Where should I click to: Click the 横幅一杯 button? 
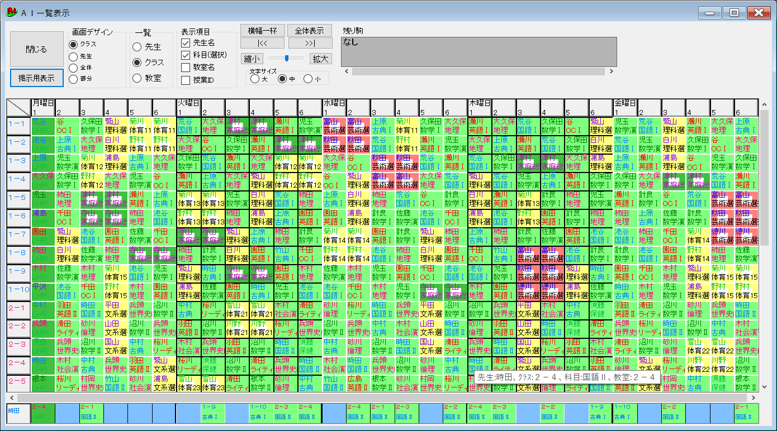coord(263,30)
